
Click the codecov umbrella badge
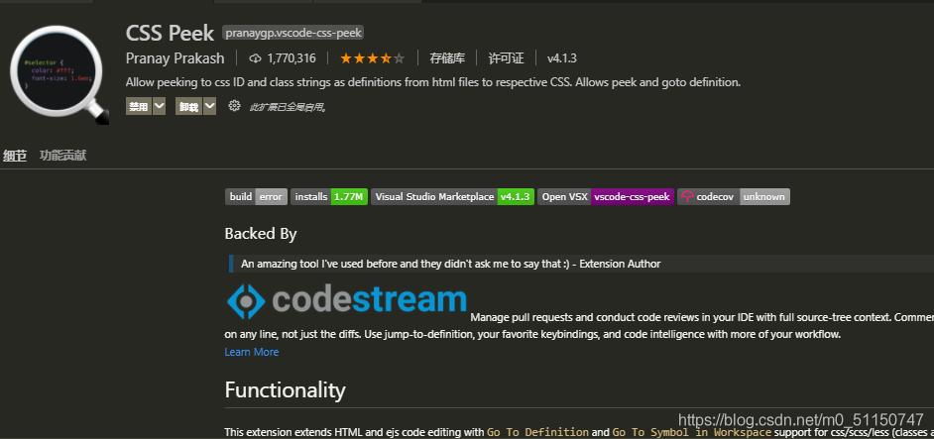click(x=734, y=196)
